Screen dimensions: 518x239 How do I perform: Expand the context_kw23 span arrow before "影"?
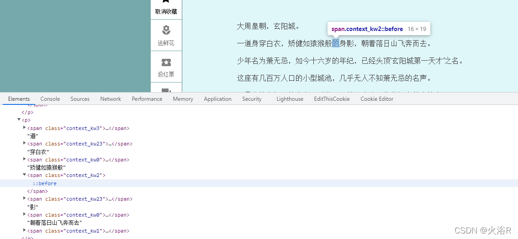pos(25,198)
